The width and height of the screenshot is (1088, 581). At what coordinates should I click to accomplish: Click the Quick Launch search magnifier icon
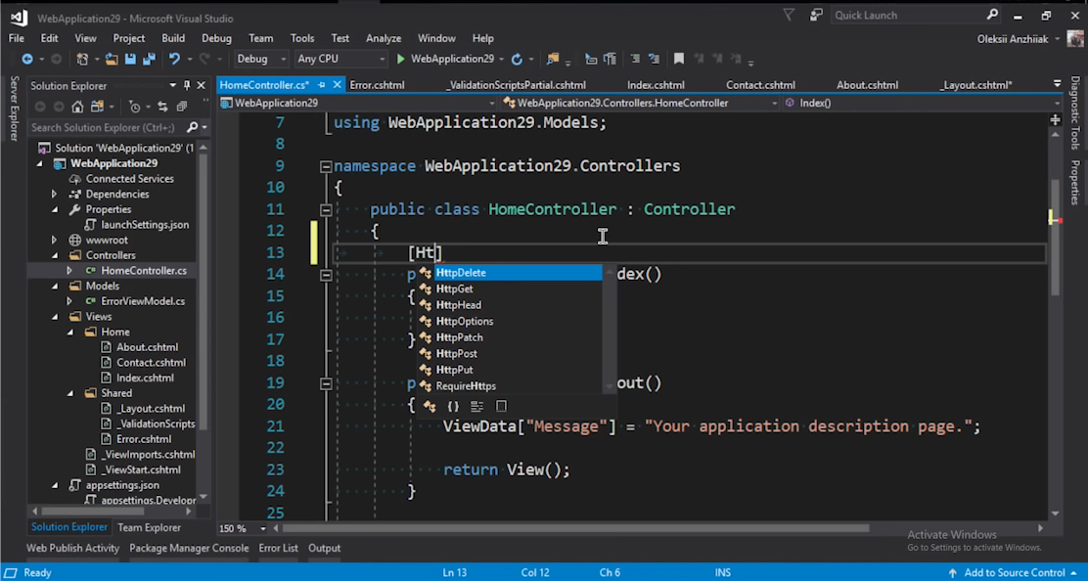(x=992, y=15)
